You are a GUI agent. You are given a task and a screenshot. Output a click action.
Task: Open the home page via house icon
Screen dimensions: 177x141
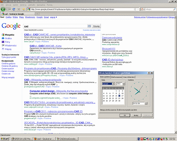click(24, 9)
